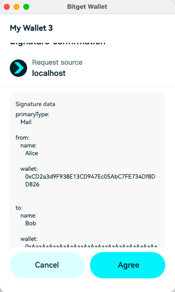Click Bob's partially visible wallet address
The width and height of the screenshot is (175, 292).
click(x=91, y=246)
